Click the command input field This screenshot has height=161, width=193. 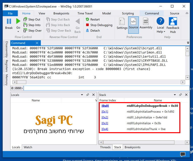click(x=106, y=88)
